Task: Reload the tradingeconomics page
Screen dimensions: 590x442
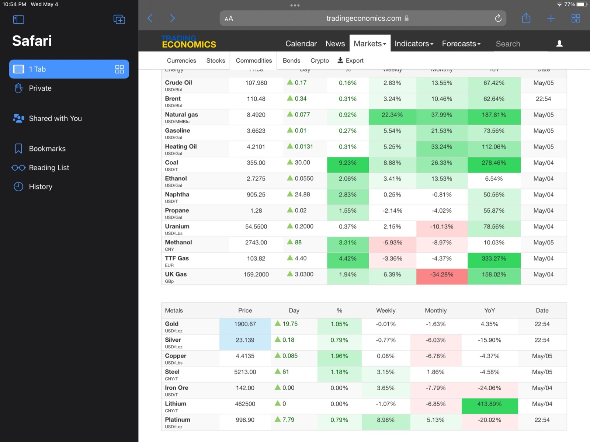Action: (498, 18)
